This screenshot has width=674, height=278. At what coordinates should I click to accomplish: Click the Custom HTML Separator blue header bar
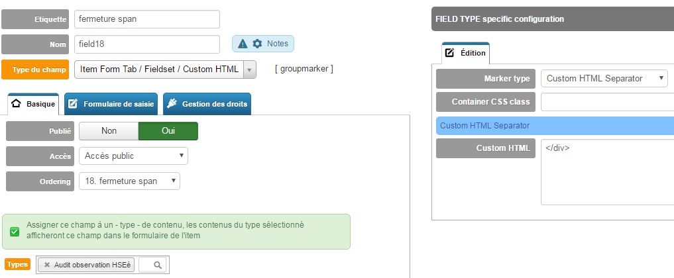[x=555, y=126]
